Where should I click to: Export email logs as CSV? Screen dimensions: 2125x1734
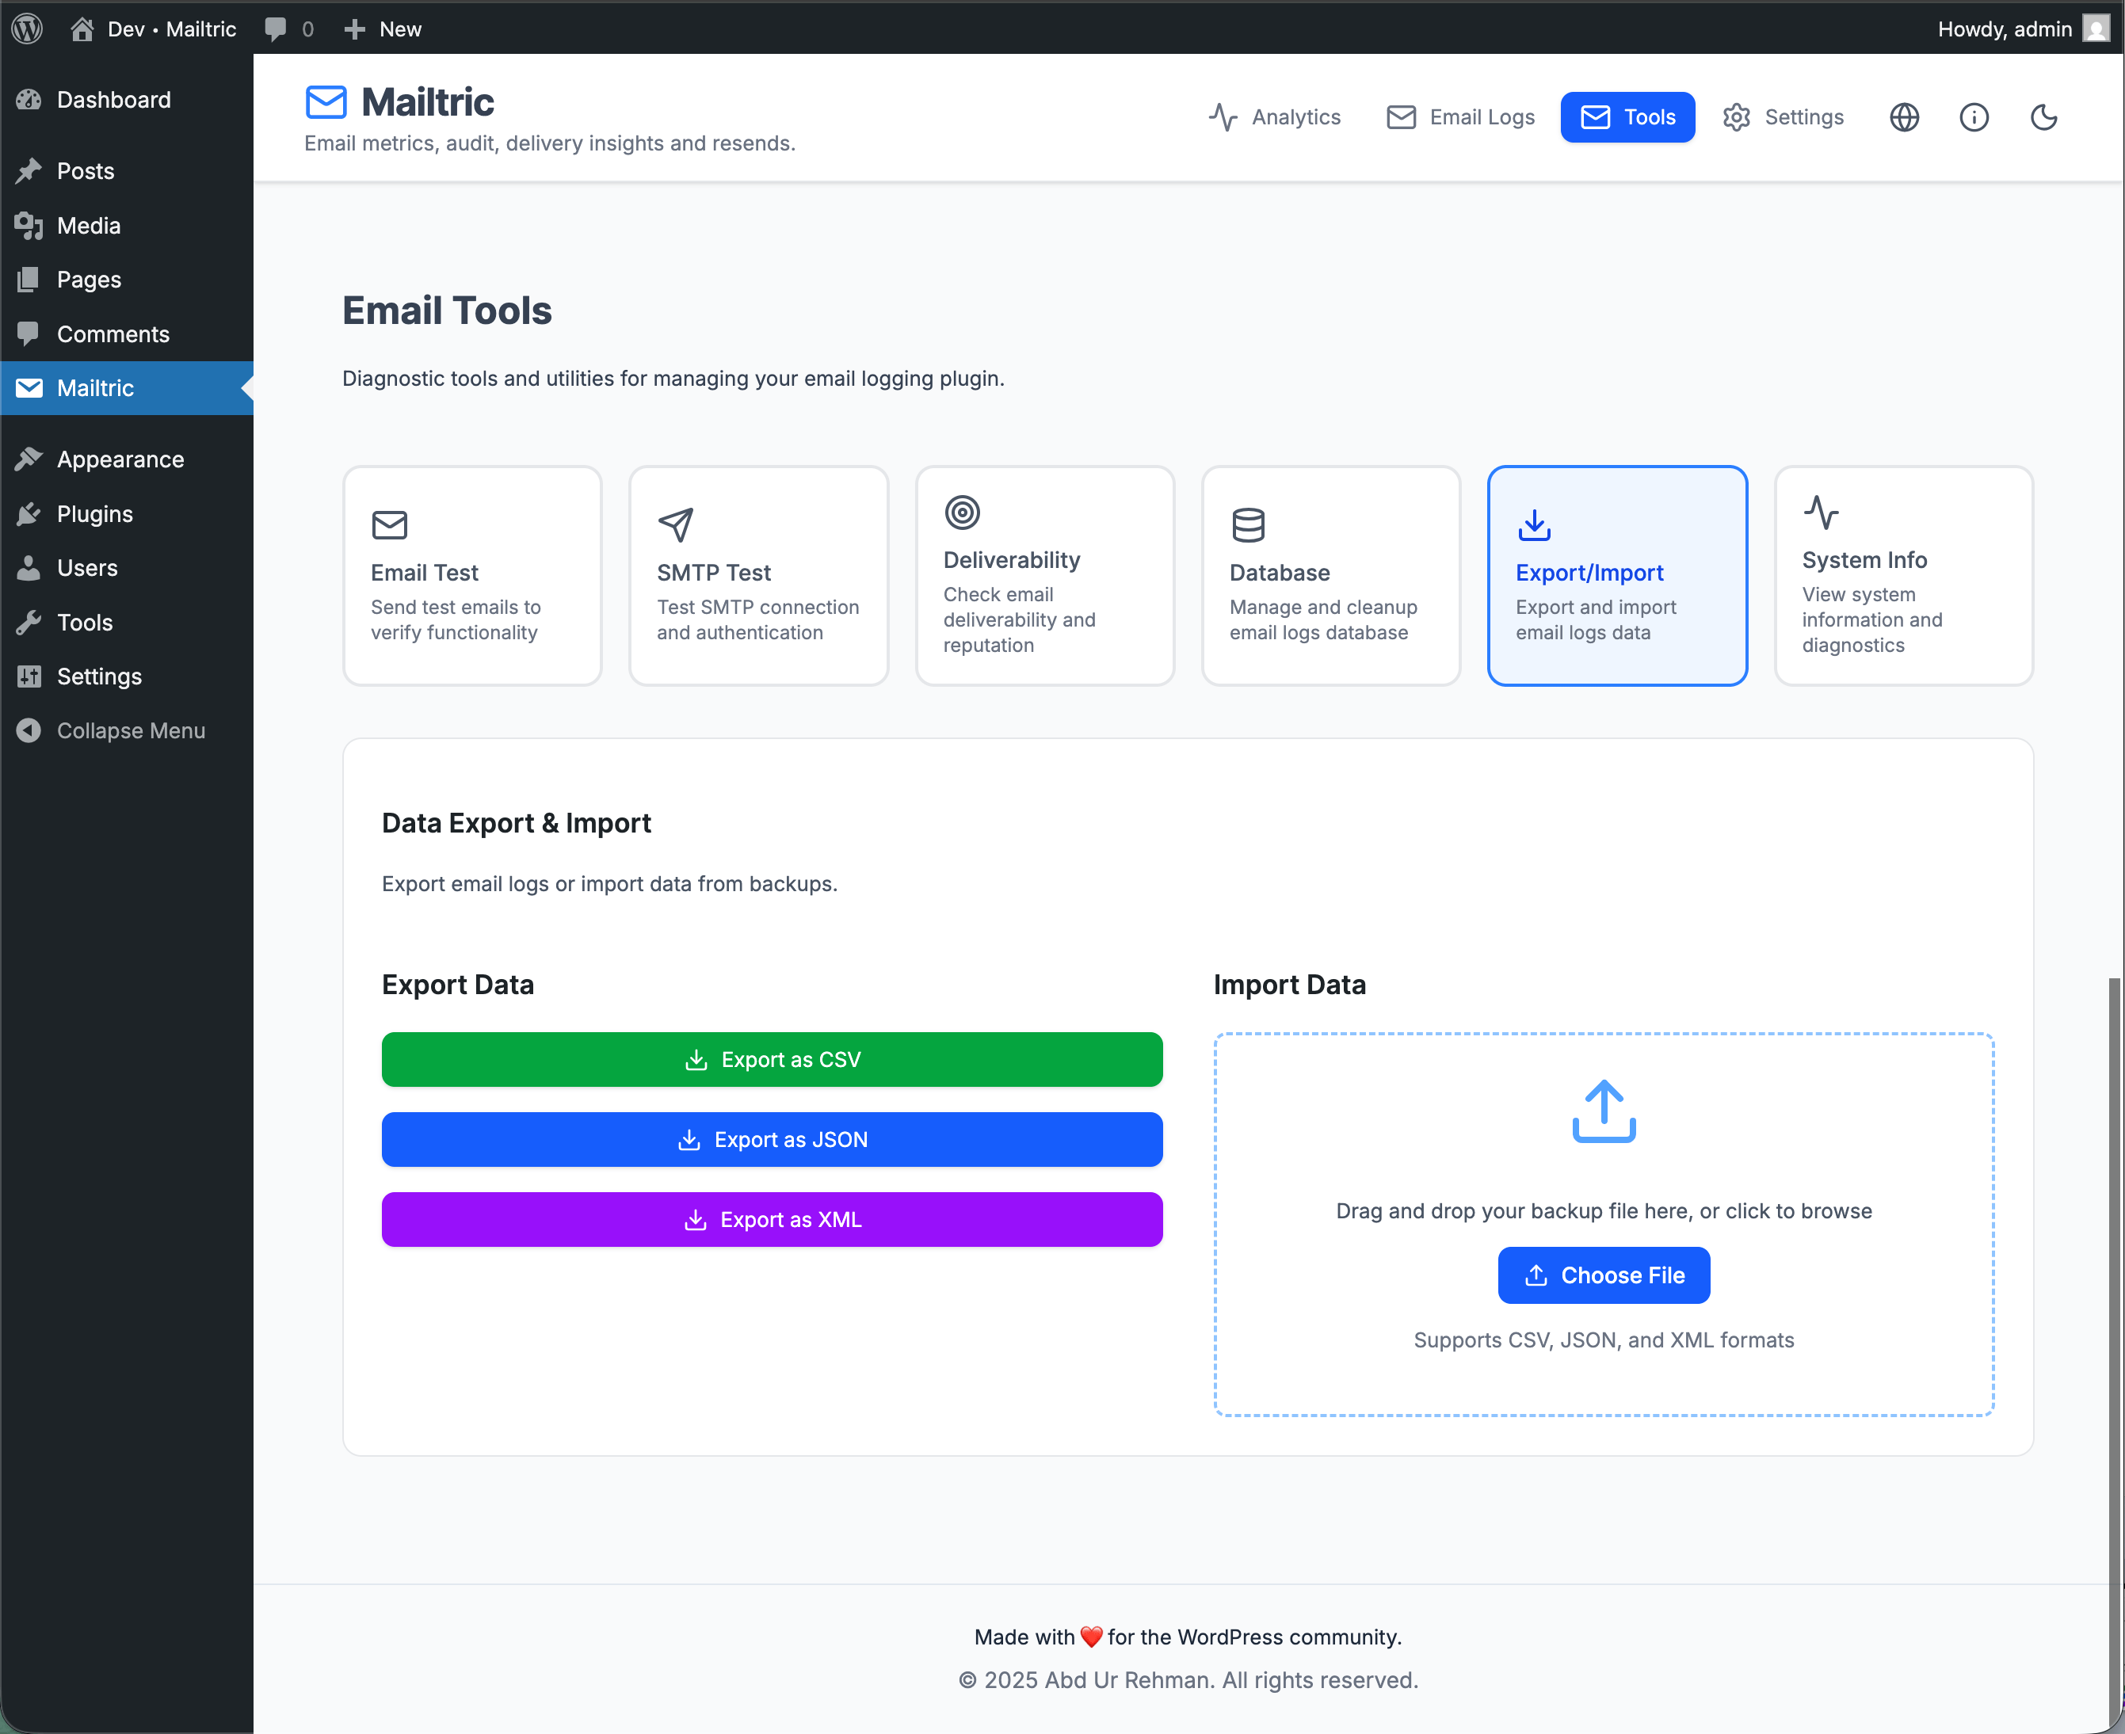pyautogui.click(x=771, y=1059)
